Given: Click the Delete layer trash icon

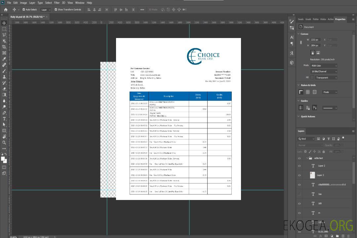Looking at the screenshot, I should pyautogui.click(x=348, y=236).
